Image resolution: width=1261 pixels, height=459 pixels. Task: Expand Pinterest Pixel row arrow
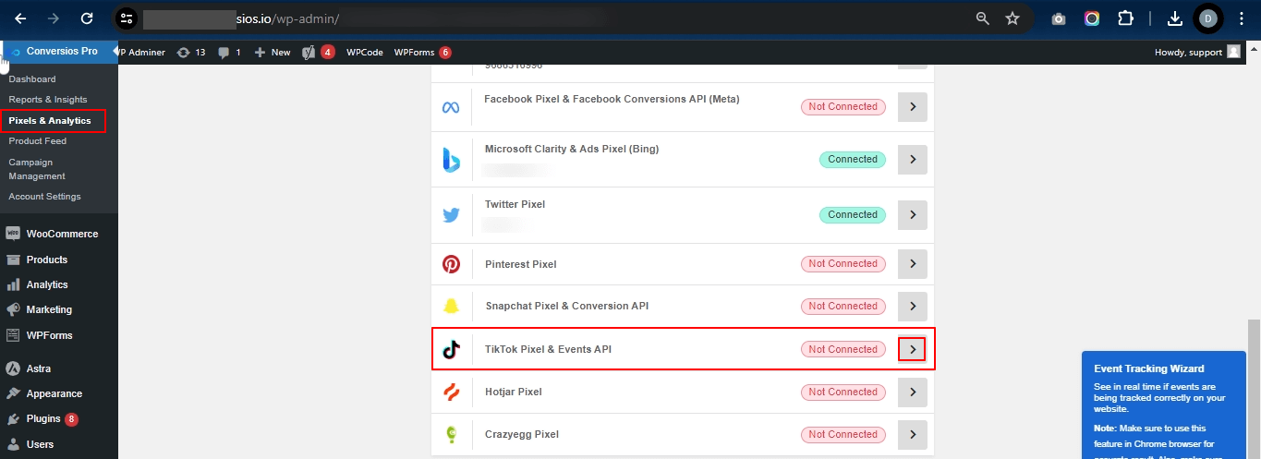pos(913,264)
